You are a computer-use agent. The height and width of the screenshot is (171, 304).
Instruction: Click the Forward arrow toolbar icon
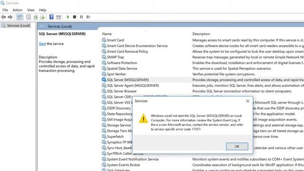(x=10, y=17)
